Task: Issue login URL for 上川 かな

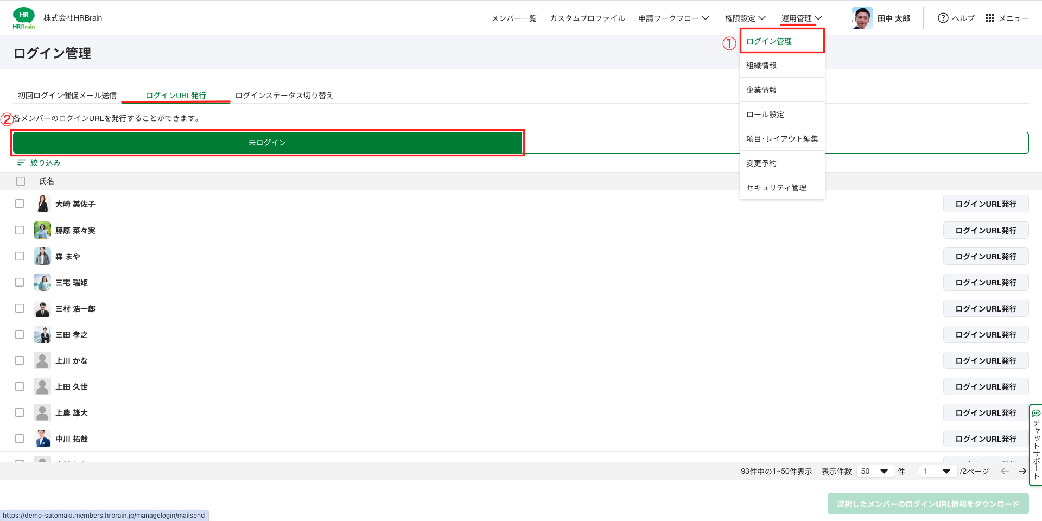Action: pos(986,360)
